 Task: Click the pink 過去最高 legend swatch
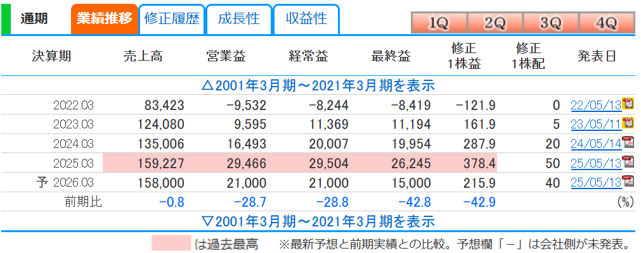pyautogui.click(x=171, y=244)
